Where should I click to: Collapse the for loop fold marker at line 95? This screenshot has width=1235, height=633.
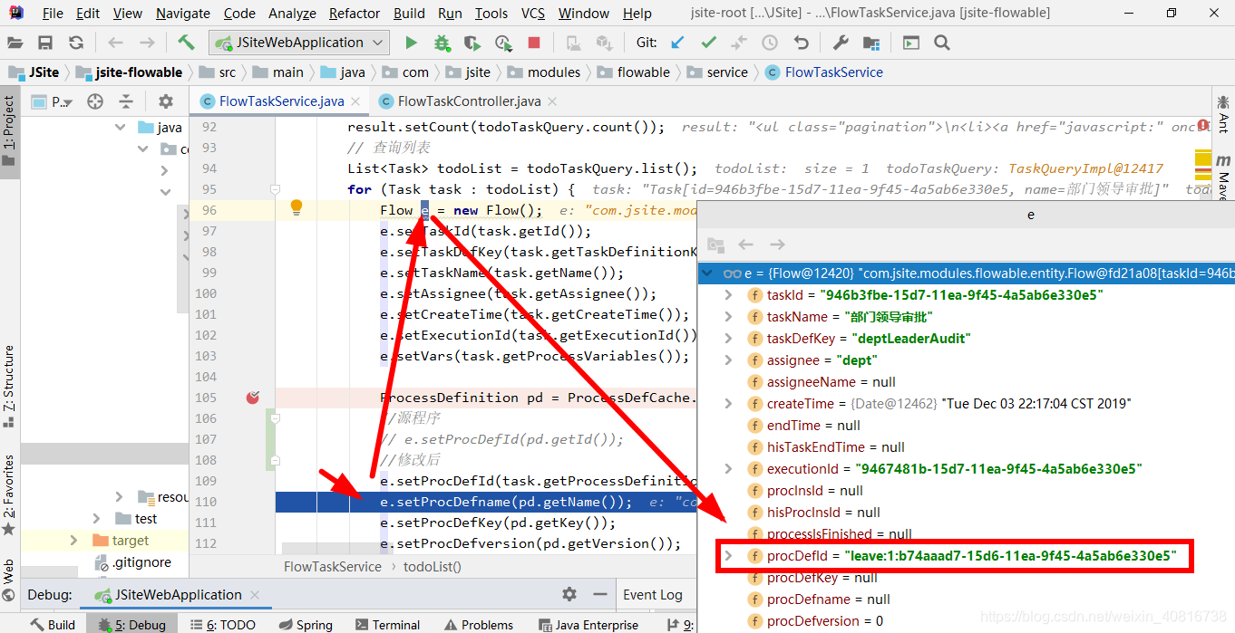[x=275, y=189]
